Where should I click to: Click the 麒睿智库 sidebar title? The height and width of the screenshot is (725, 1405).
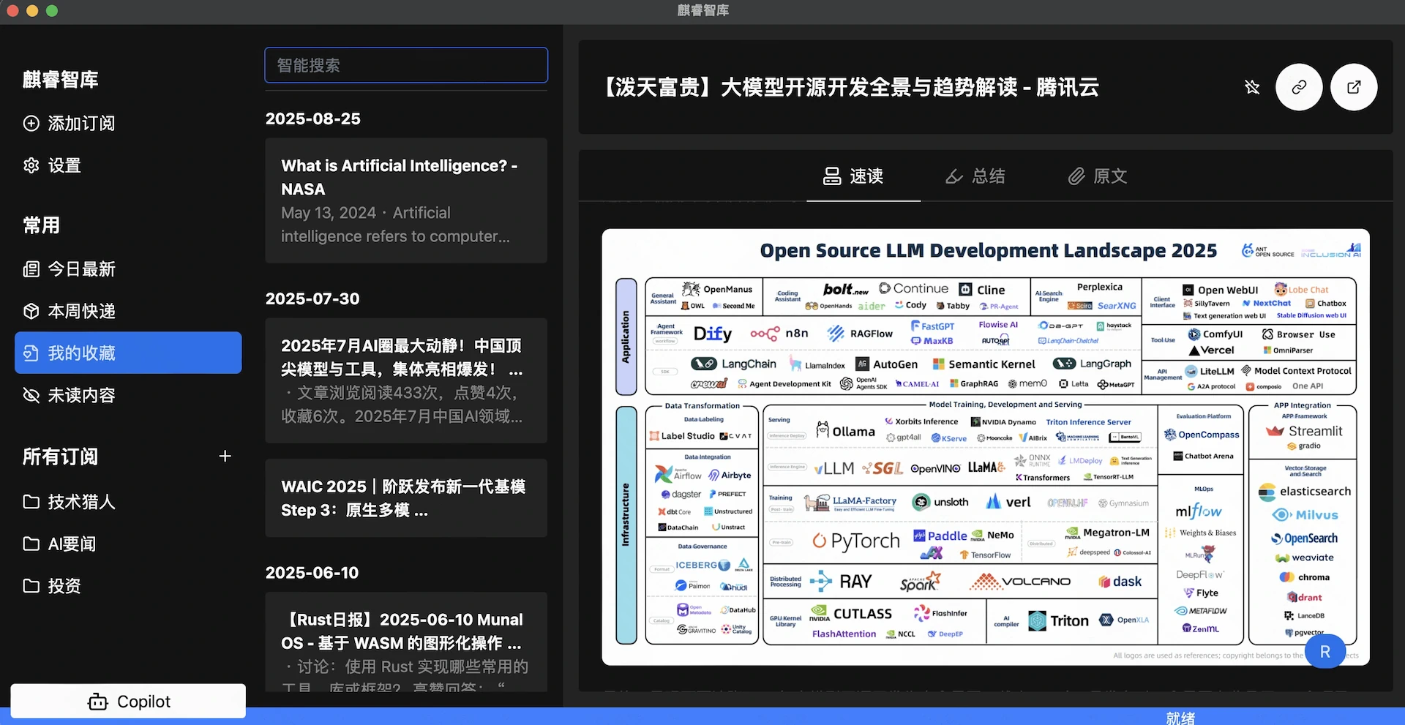pos(61,80)
